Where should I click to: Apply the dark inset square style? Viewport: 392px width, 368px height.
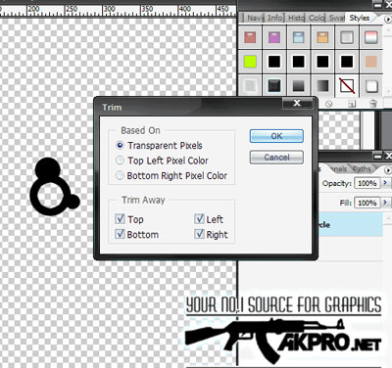click(274, 86)
